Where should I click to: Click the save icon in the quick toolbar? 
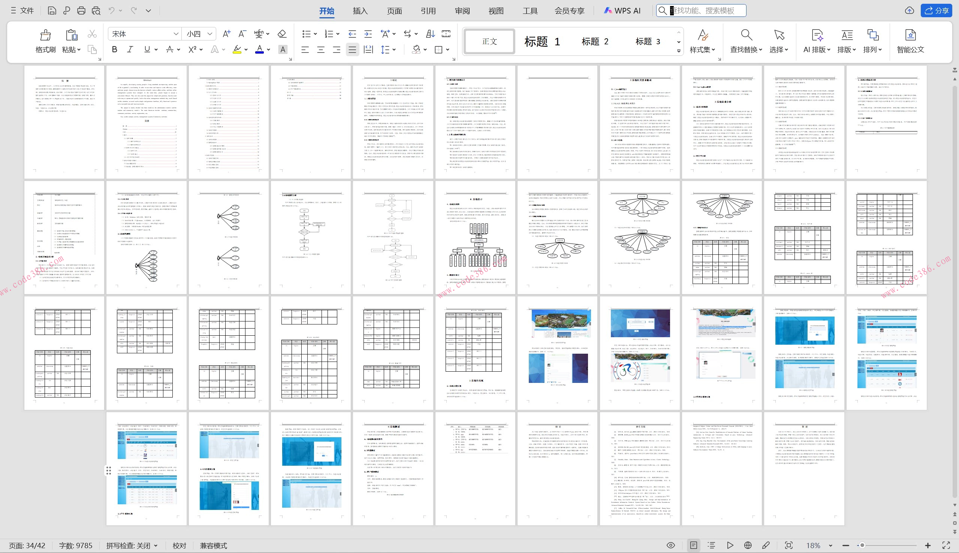[x=52, y=10]
